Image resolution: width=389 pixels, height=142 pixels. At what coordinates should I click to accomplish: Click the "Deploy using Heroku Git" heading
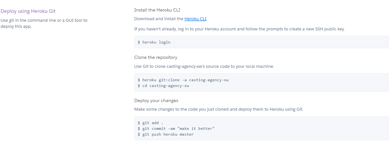pos(28,11)
